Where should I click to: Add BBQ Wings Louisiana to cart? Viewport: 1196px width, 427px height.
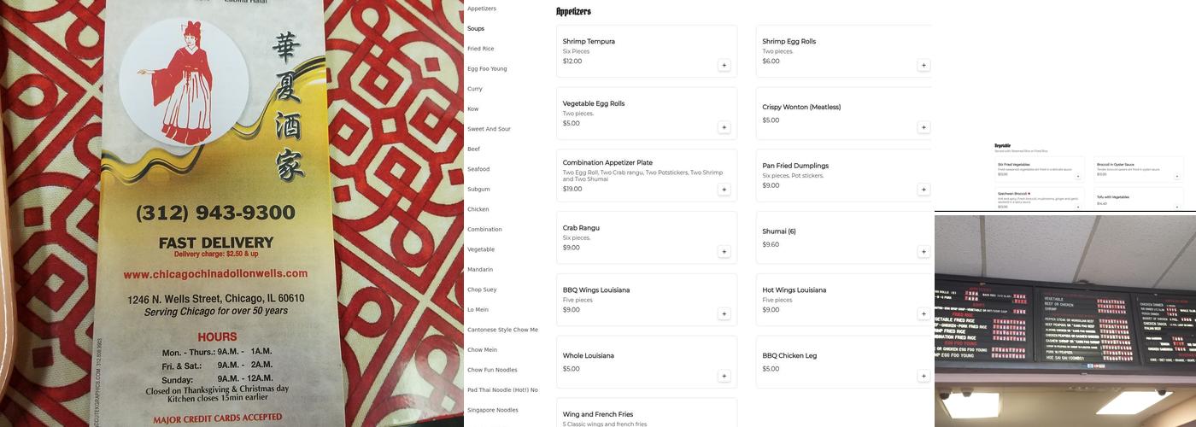point(724,314)
